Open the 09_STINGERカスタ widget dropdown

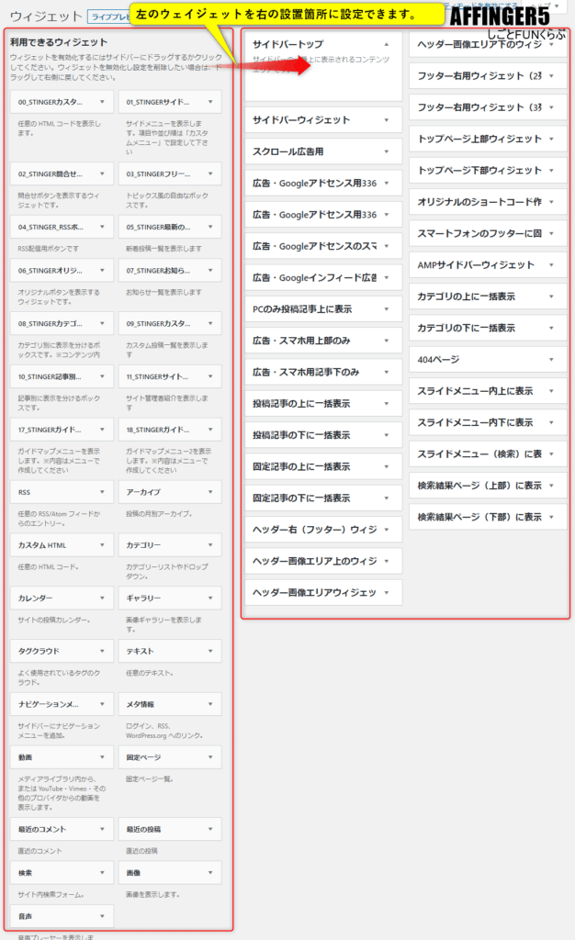tap(210, 324)
